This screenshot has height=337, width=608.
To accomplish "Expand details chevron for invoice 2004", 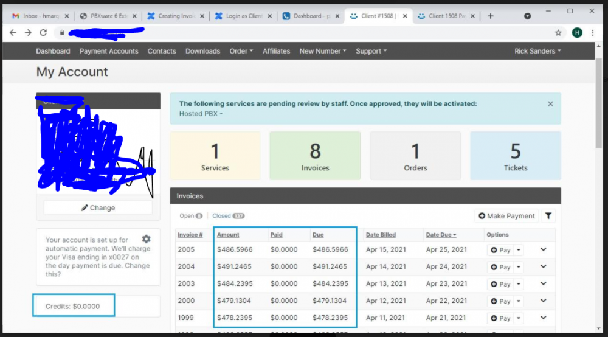I will coord(543,266).
